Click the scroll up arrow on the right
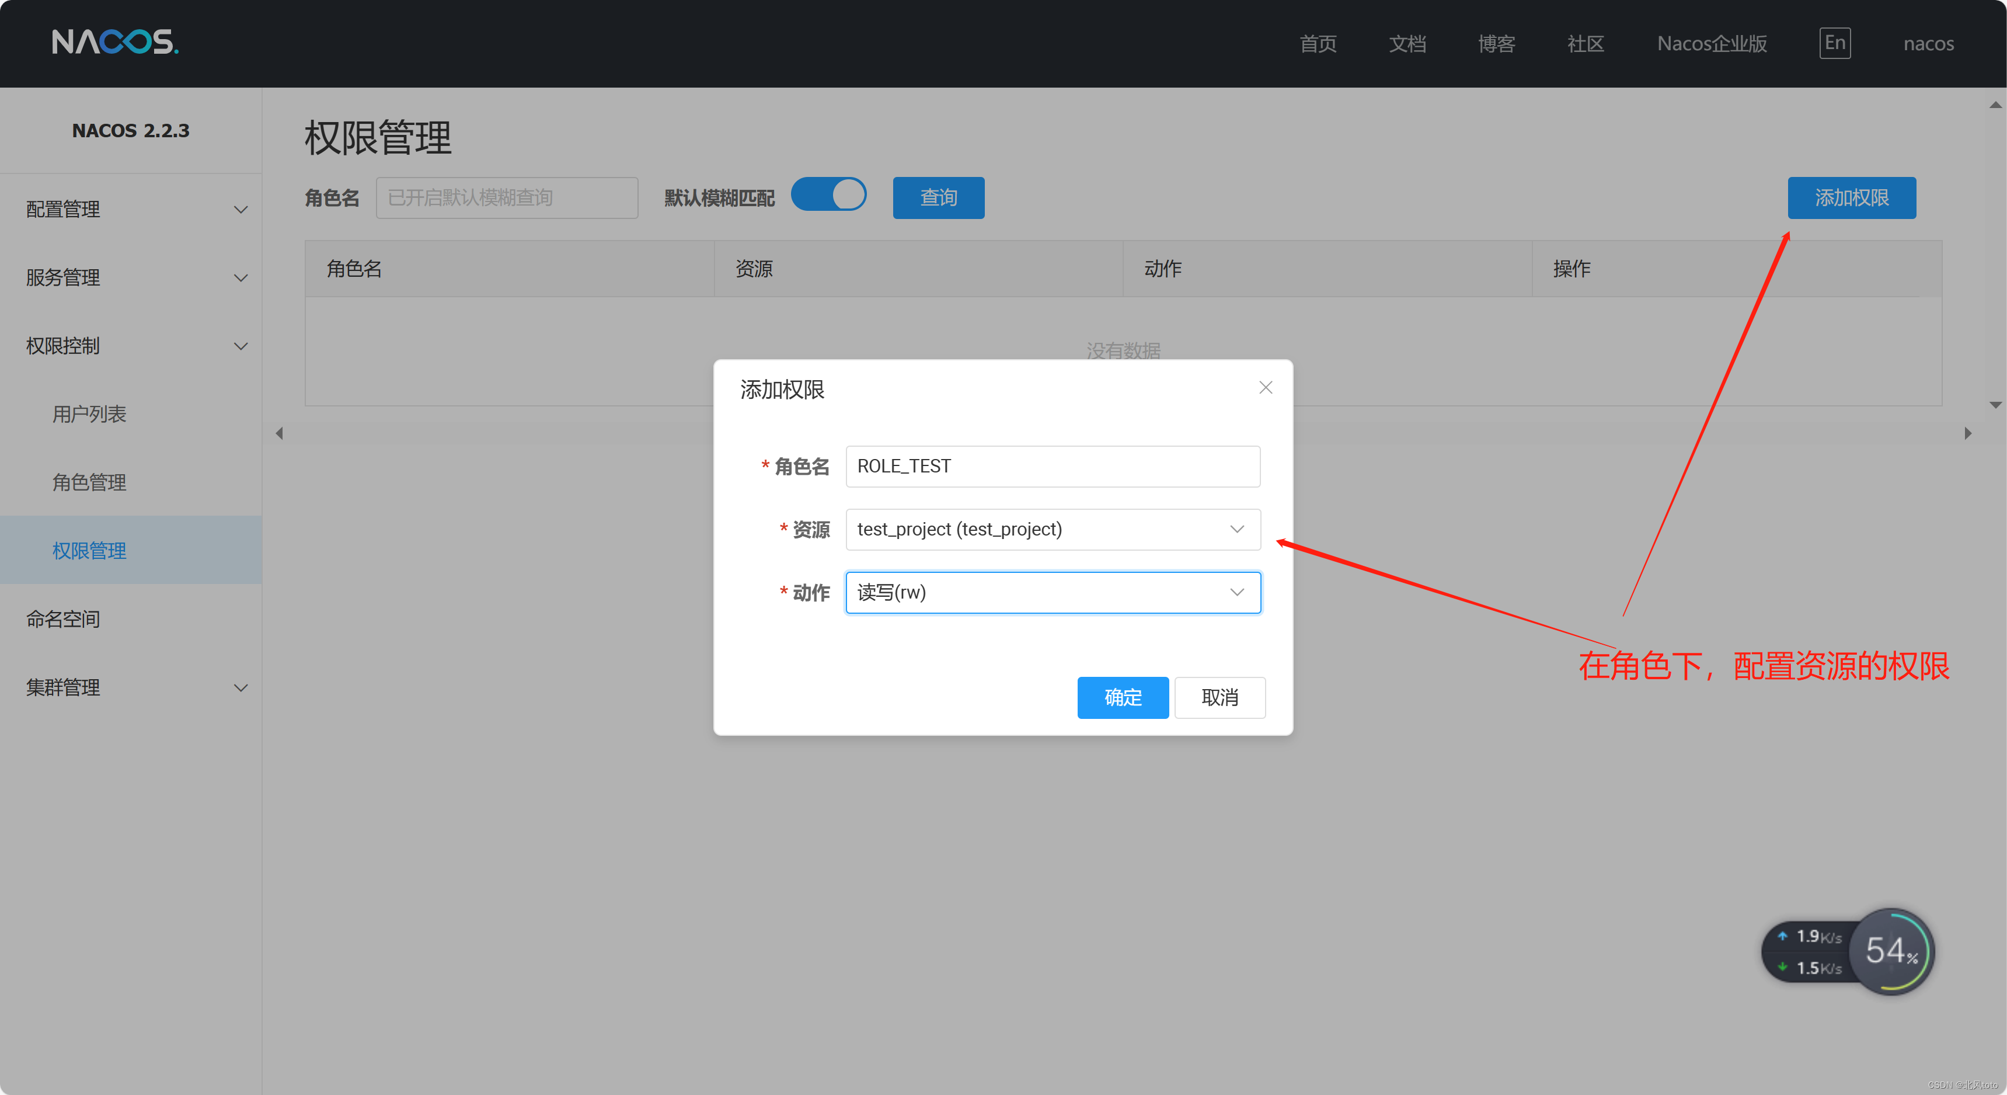Viewport: 2007px width, 1095px height. [x=1995, y=105]
